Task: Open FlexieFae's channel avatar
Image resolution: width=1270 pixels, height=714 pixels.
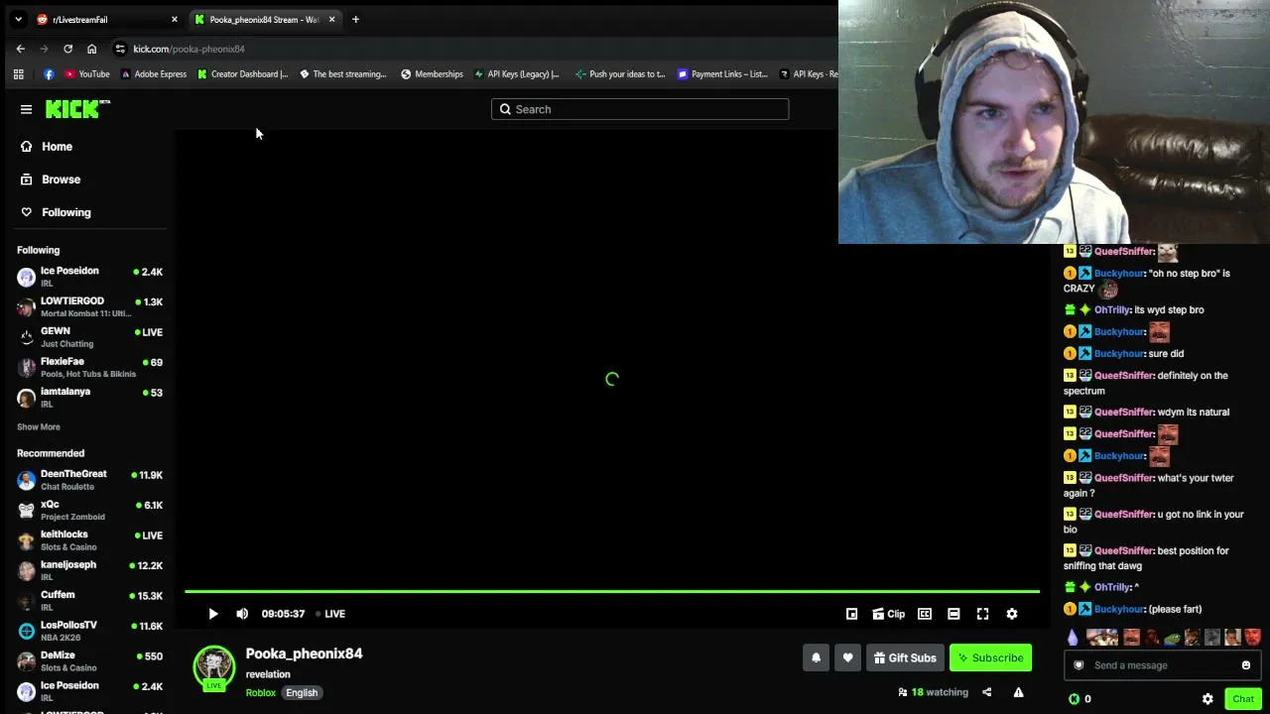Action: 27,368
